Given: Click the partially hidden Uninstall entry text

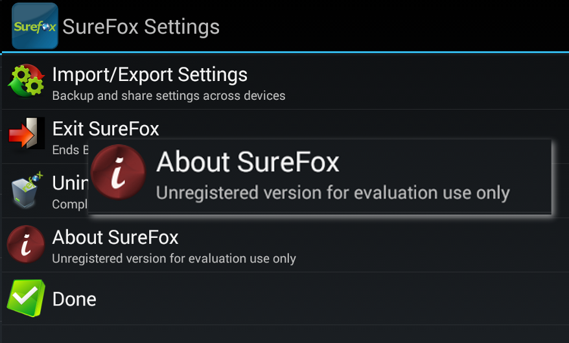Looking at the screenshot, I should coord(71,183).
